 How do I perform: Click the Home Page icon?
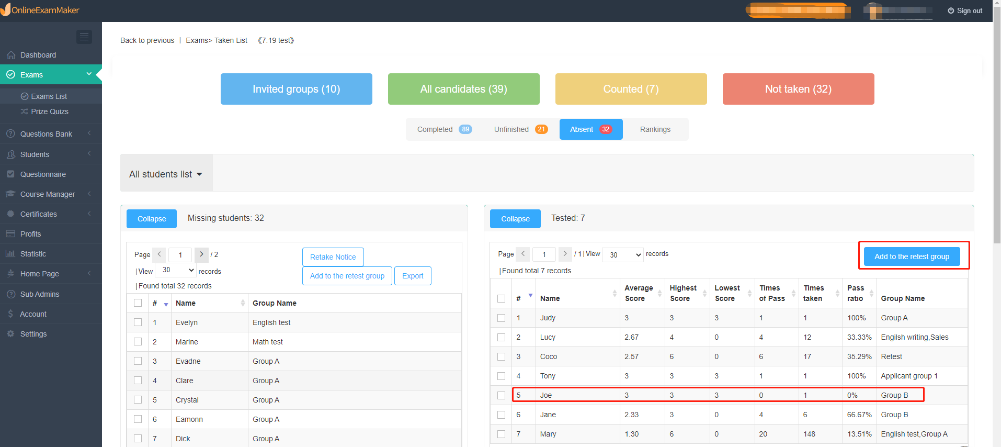[10, 274]
